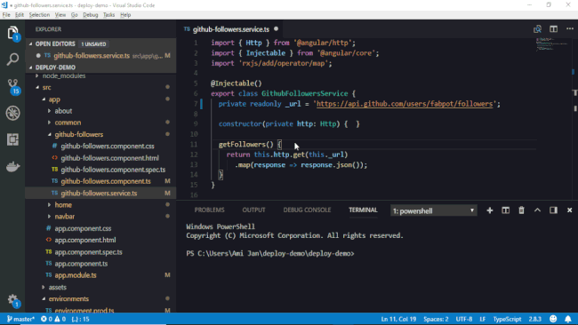Open the File menu
The height and width of the screenshot is (325, 578).
[x=6, y=15]
